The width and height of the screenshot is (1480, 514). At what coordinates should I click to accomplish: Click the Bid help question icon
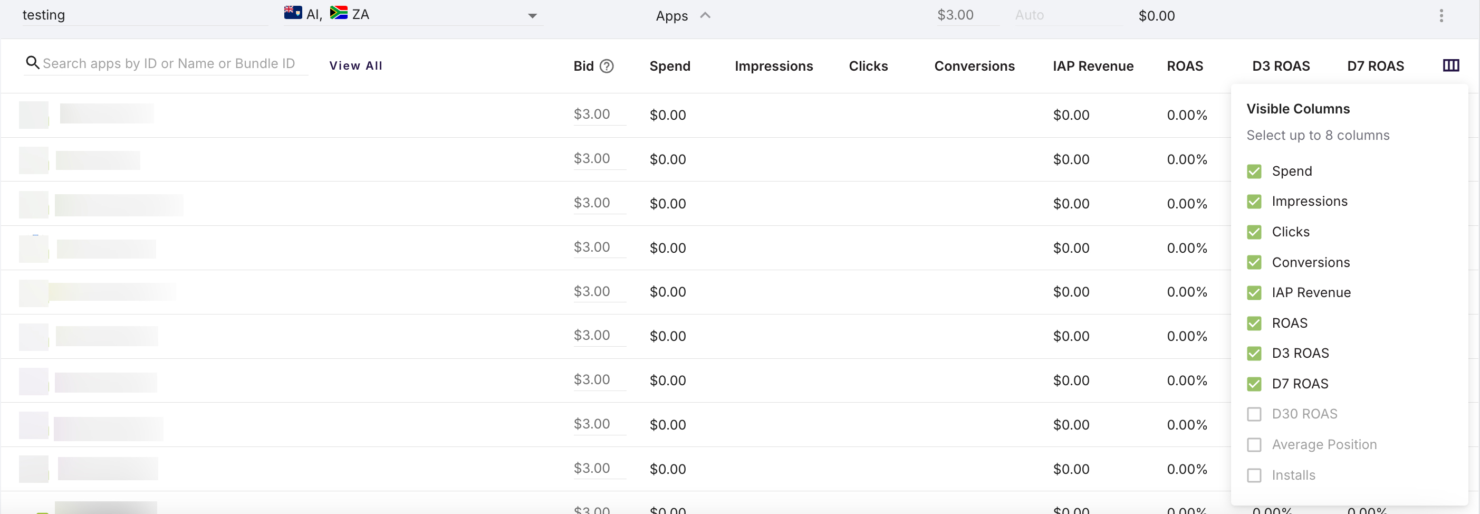(x=606, y=66)
